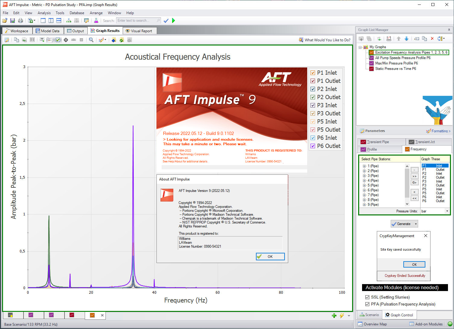The image size is (454, 329).
Task: Open the Generate button dropdown arrow
Action: 416,224
